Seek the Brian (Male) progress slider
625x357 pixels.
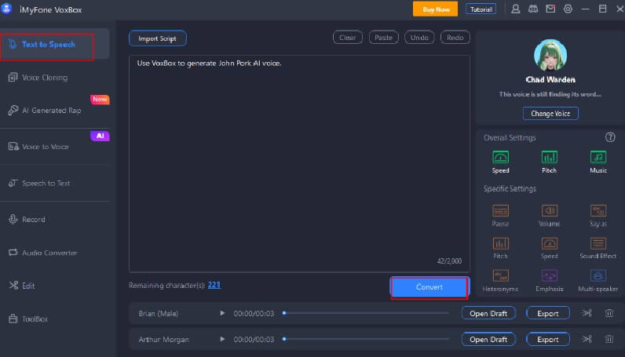pyautogui.click(x=367, y=313)
